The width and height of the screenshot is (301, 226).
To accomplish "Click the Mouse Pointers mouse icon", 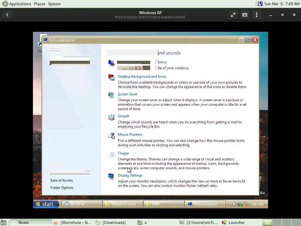I will [111, 135].
